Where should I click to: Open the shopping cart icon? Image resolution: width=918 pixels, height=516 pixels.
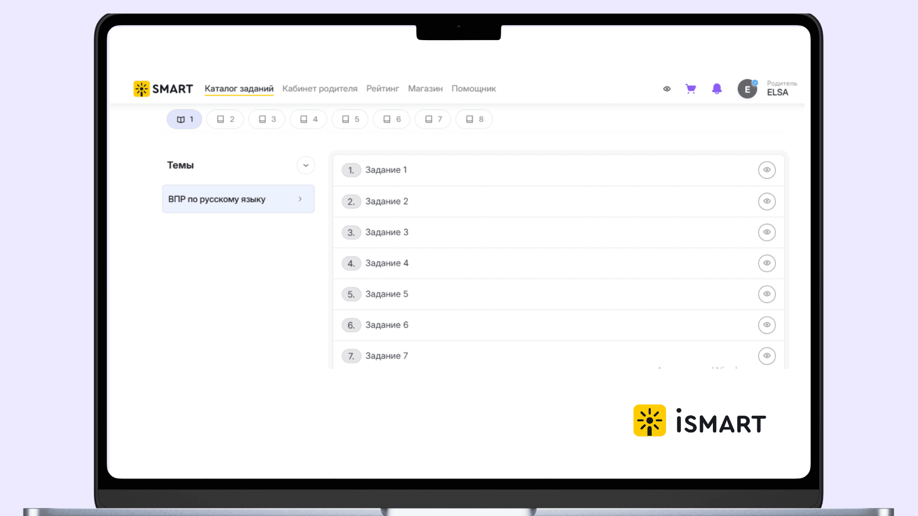point(690,89)
